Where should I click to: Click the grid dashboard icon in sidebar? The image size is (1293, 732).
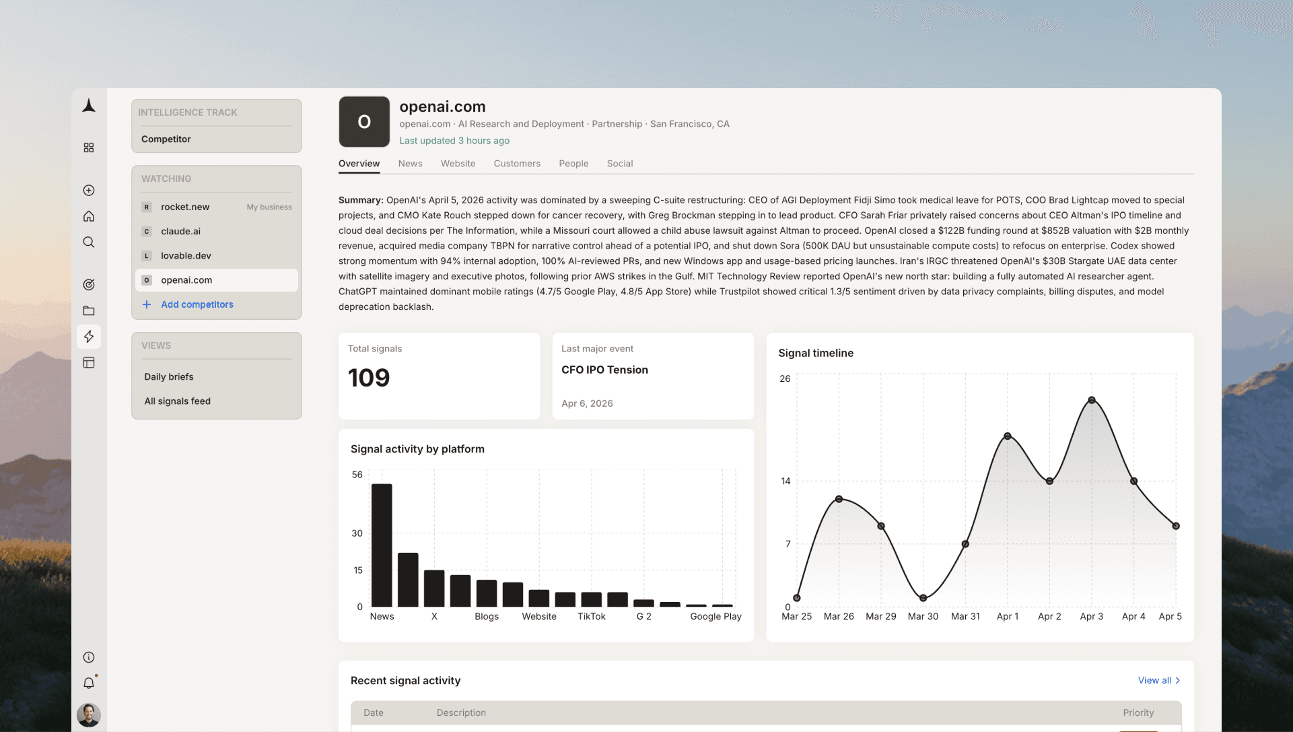(89, 147)
